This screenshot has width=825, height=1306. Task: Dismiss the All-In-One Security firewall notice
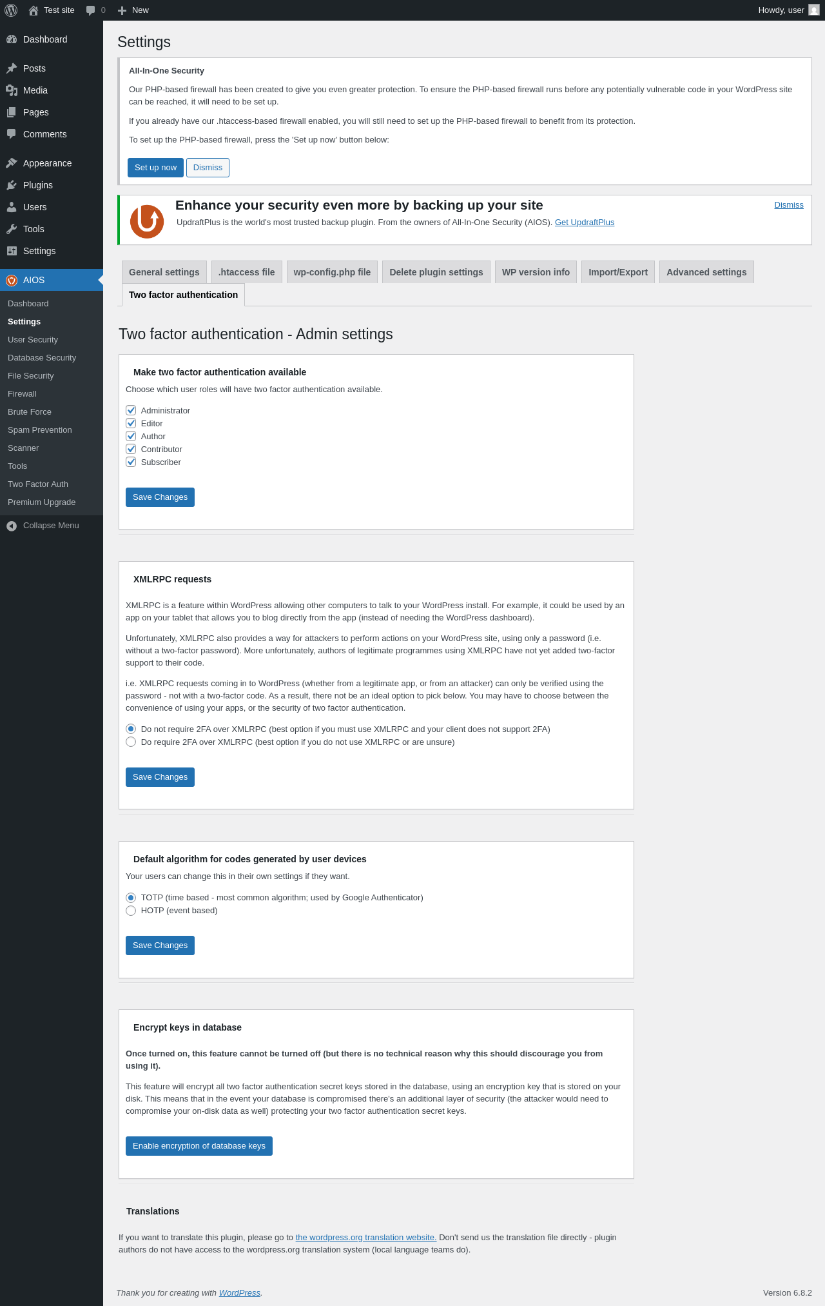coord(208,168)
